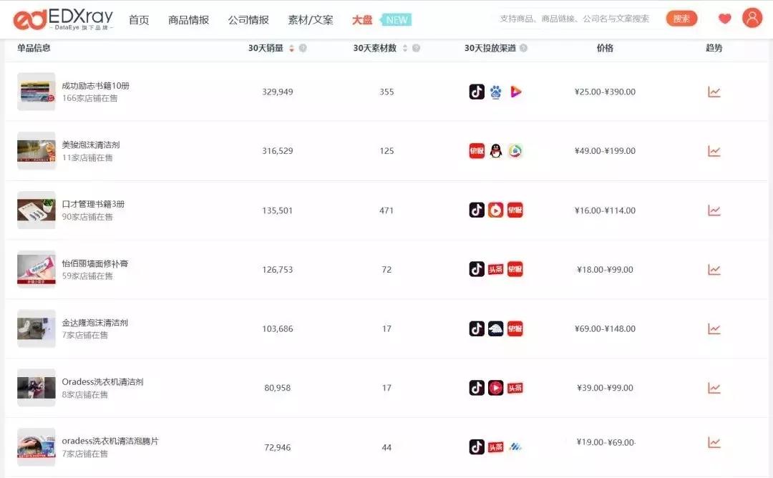Click white eagle icon in 金达隆泡沫清洁剂 row
This screenshot has height=478, width=773.
click(496, 328)
